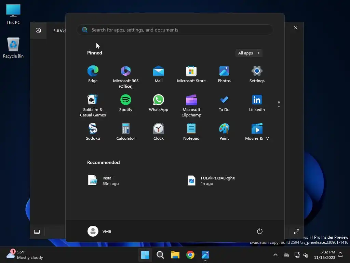Viewport: 350px width, 263px height.
Task: Open the Clock app
Action: pyautogui.click(x=159, y=132)
